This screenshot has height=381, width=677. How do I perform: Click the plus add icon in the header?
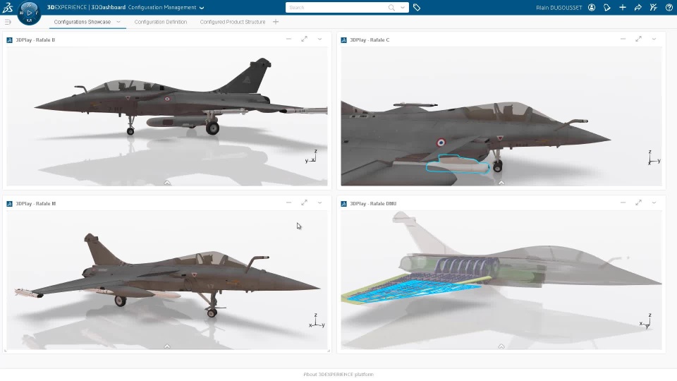coord(623,7)
